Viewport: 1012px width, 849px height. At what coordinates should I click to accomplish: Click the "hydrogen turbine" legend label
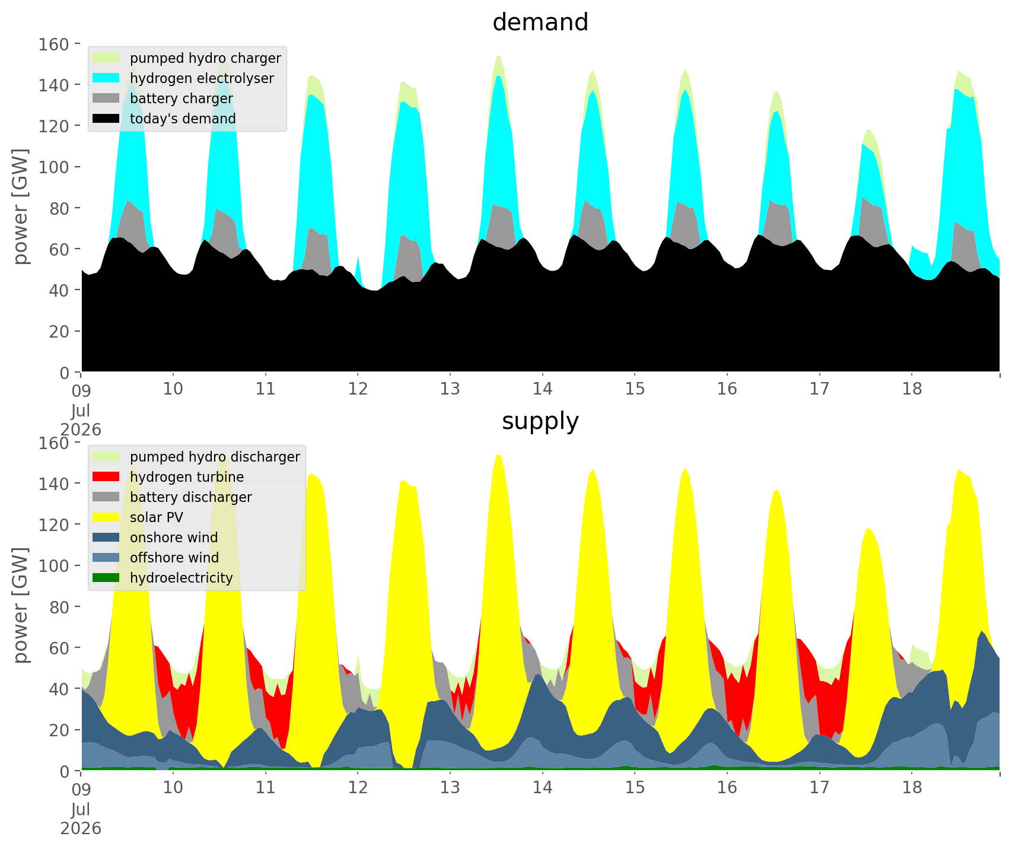pos(187,477)
